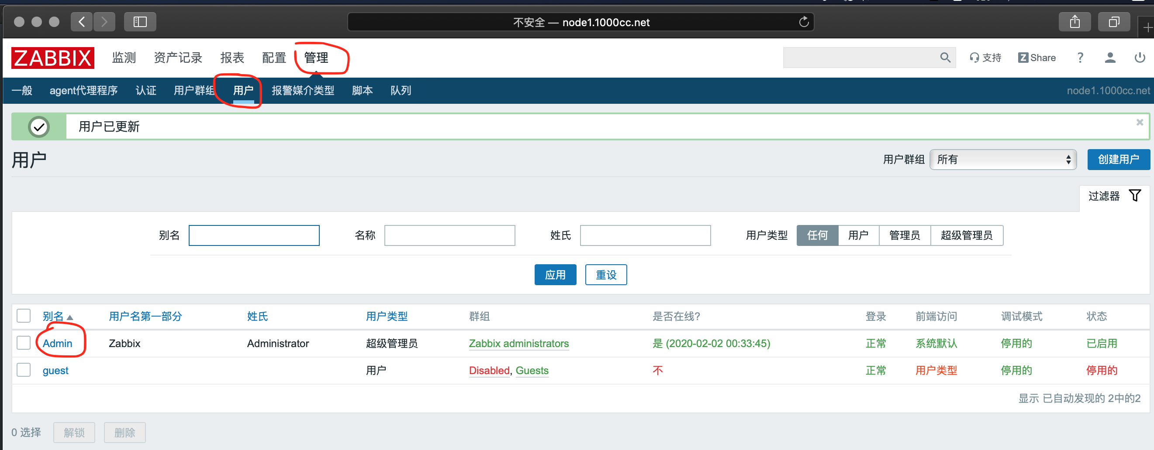Reload page with browser refresh icon

(804, 22)
